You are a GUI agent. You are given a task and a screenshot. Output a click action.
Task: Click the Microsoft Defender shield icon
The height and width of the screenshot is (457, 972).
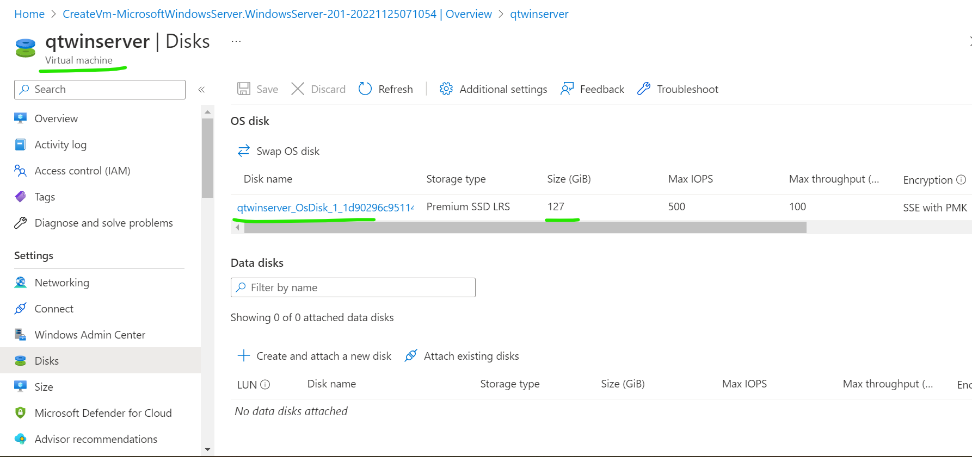pos(21,413)
